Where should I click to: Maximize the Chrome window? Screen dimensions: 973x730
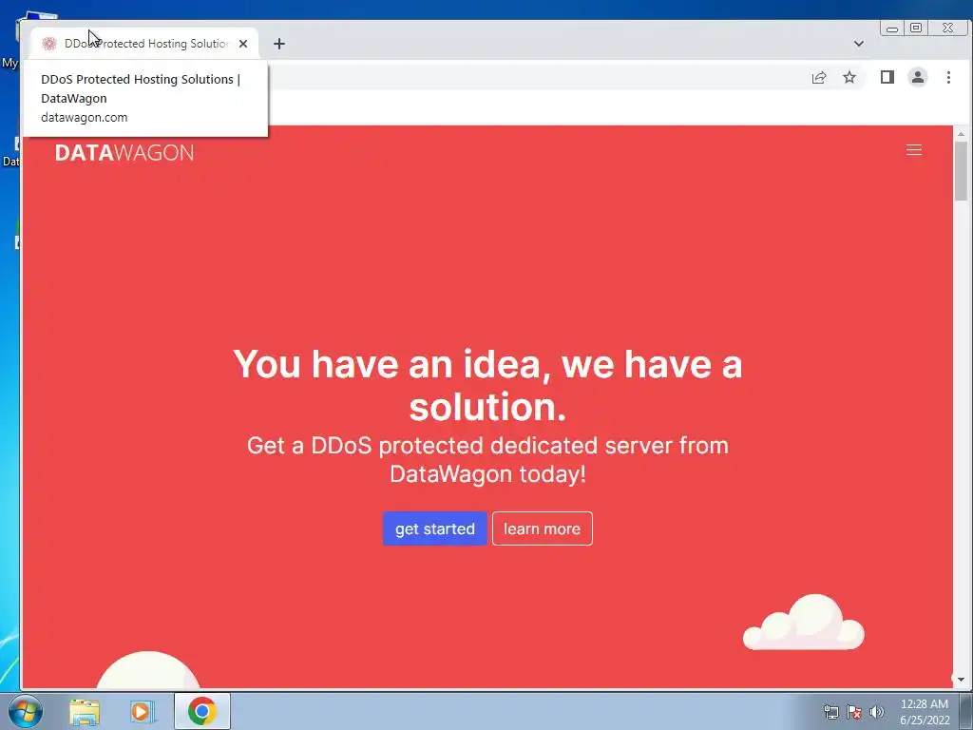(916, 28)
